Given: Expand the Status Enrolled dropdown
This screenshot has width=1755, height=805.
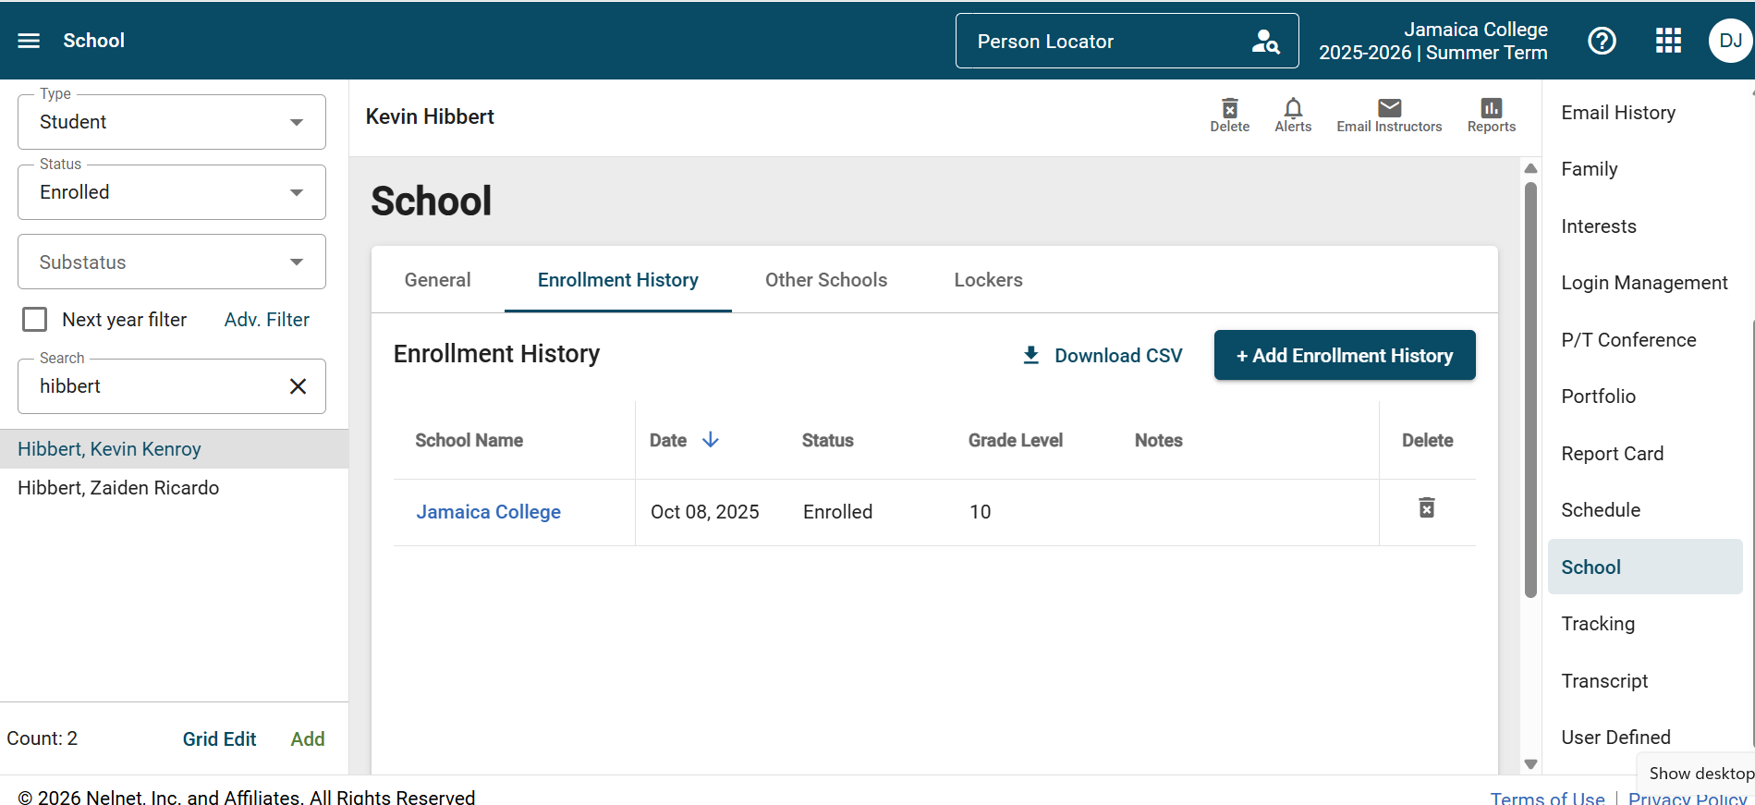Looking at the screenshot, I should tap(172, 192).
